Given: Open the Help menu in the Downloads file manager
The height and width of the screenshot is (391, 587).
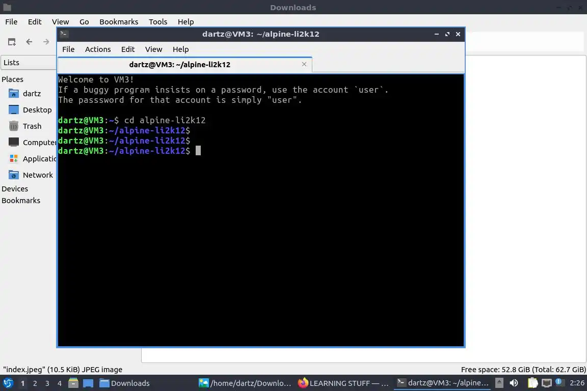Looking at the screenshot, I should click(185, 22).
